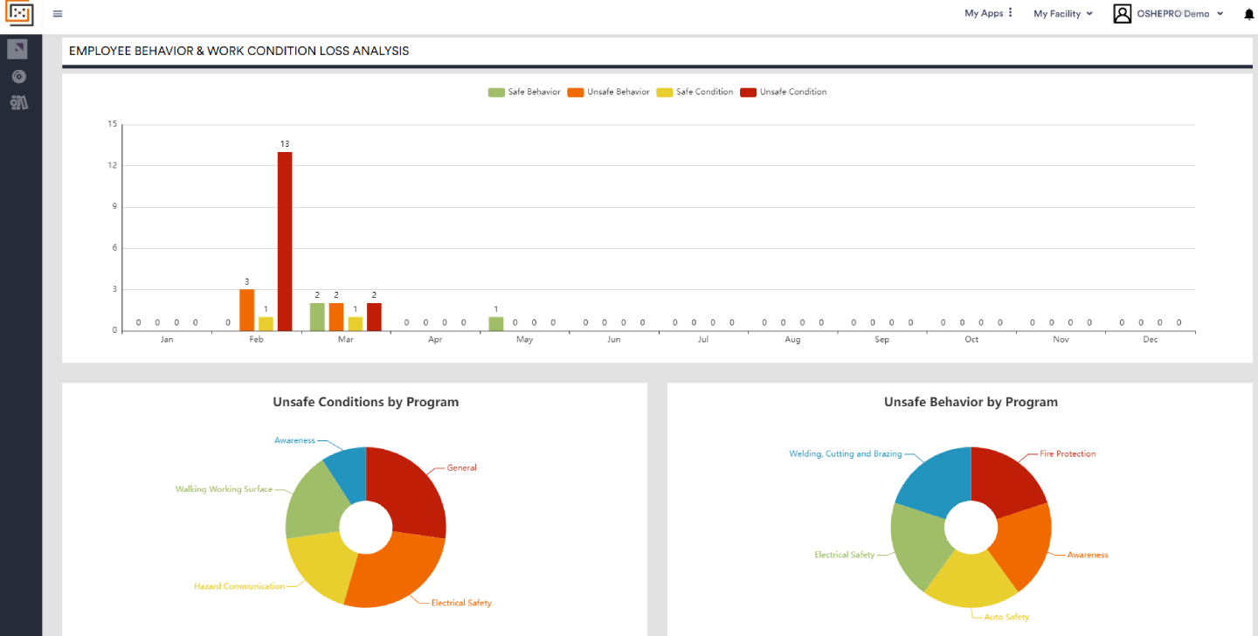Click the 'Unsafe Conditions by Program' title
Viewport: 1258px width, 636px height.
366,402
